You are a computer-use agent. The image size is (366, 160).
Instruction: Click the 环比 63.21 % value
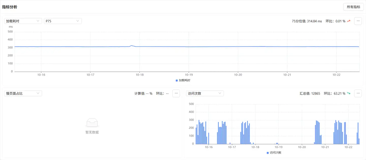click(x=334, y=93)
